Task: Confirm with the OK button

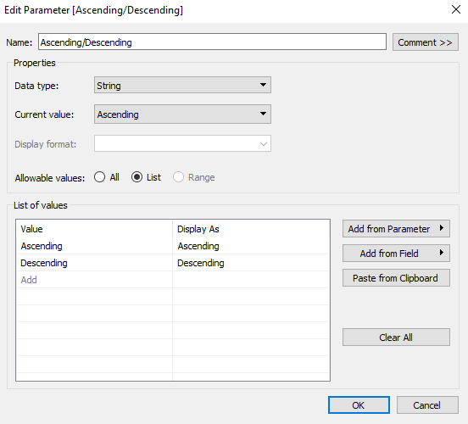Action: pos(359,404)
